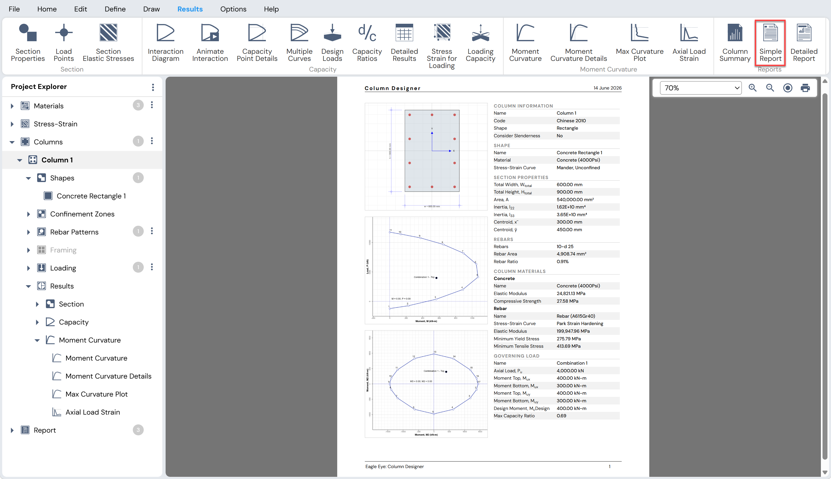831x479 pixels.
Task: Open the Detailed Report
Action: pos(804,42)
